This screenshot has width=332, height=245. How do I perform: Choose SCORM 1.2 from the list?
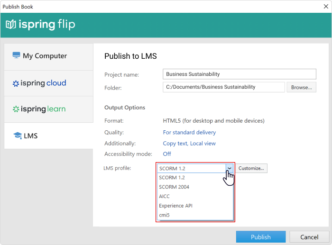195,178
